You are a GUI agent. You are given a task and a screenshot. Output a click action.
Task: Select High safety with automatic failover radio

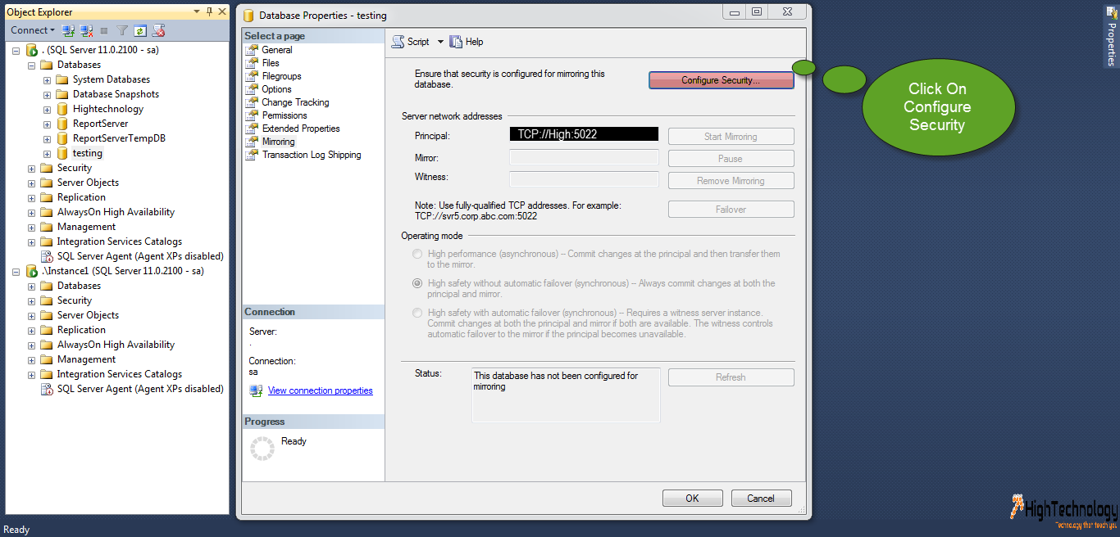coord(418,314)
